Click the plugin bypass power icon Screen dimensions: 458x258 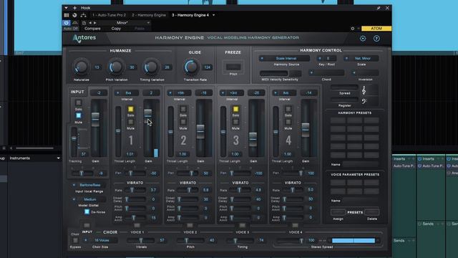(x=67, y=22)
